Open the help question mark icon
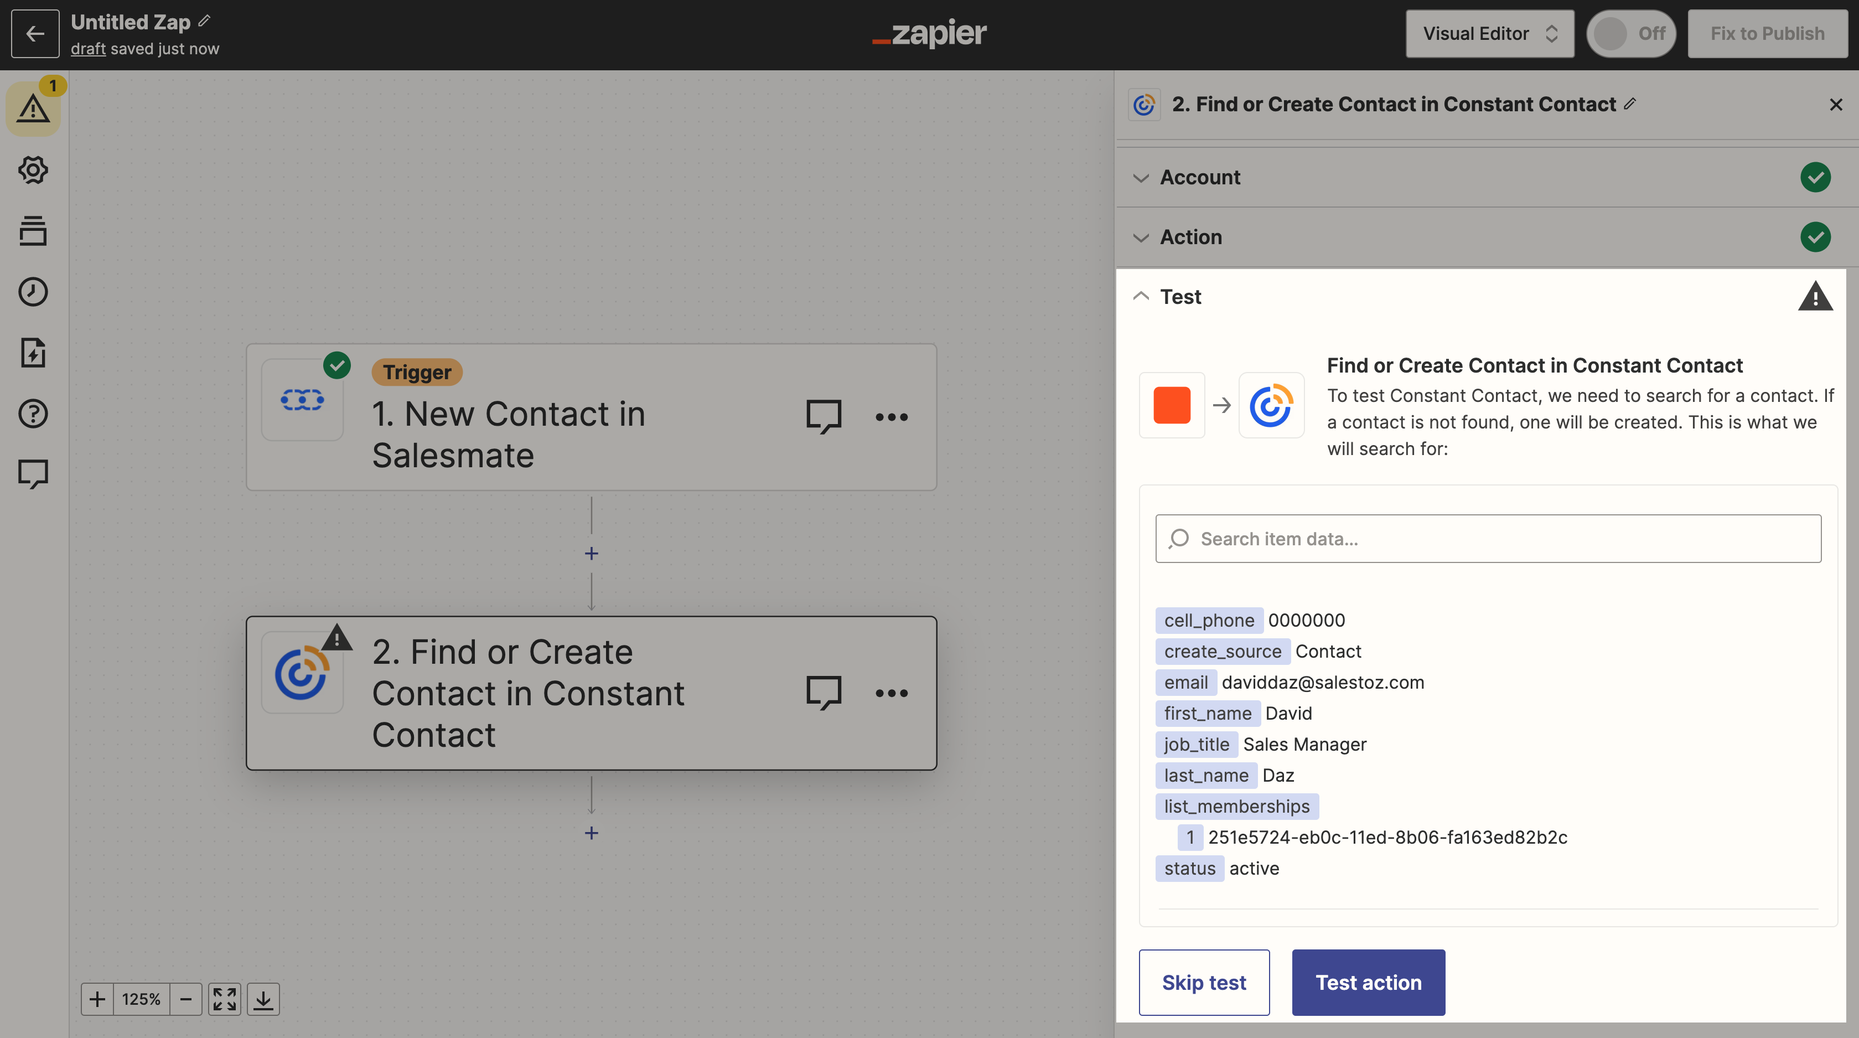The image size is (1859, 1038). [33, 414]
